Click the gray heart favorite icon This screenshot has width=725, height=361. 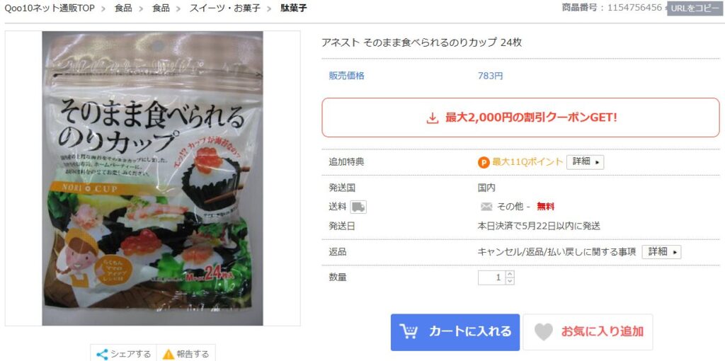pyautogui.click(x=543, y=332)
